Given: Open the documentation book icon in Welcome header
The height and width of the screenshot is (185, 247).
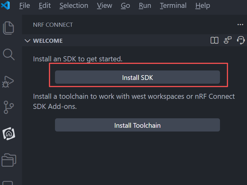Looking at the screenshot, I should tap(214, 40).
